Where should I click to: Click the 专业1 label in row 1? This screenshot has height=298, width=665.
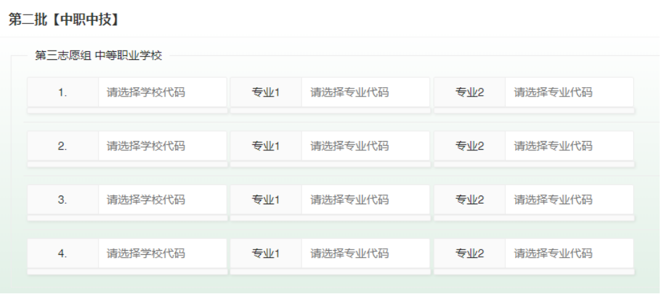pos(266,92)
